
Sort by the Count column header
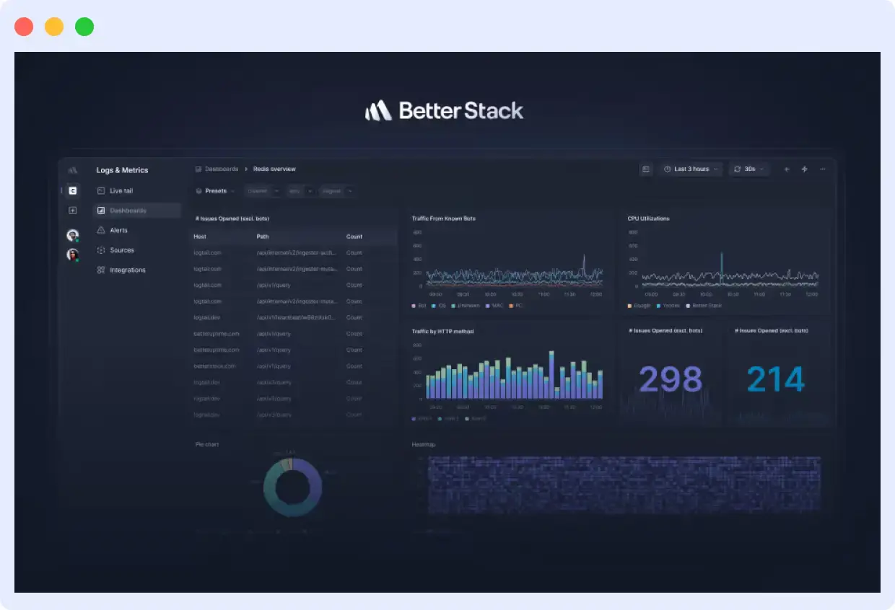[x=354, y=237]
